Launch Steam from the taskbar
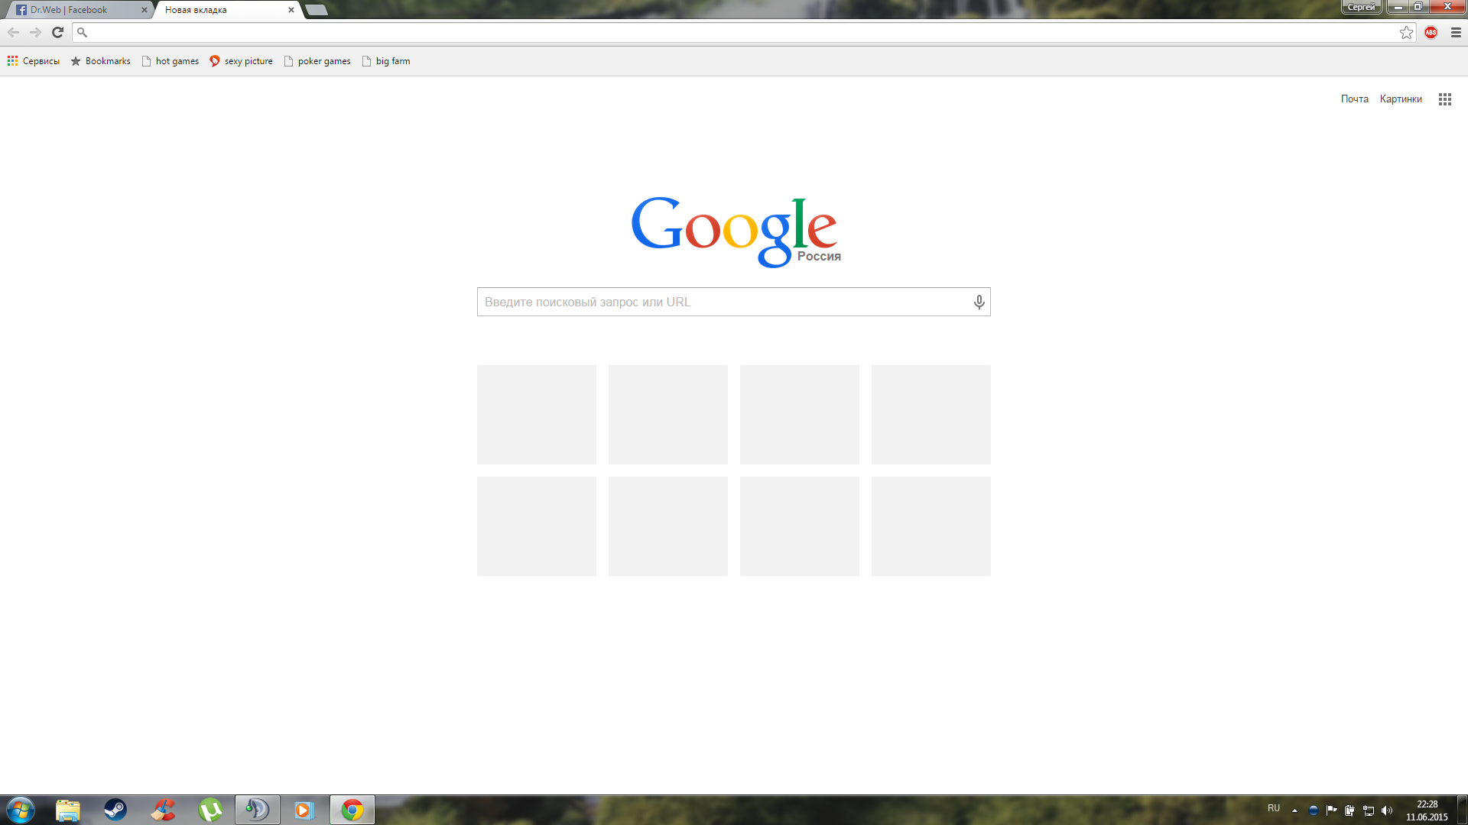This screenshot has height=825, width=1468. click(x=115, y=810)
